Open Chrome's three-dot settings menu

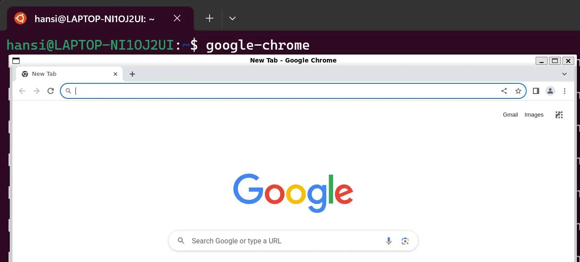tap(564, 91)
